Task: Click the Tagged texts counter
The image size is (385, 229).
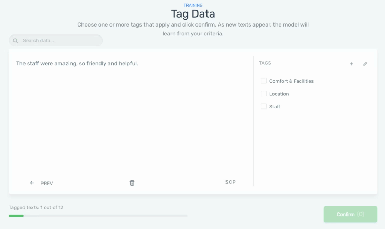Action: pos(36,207)
